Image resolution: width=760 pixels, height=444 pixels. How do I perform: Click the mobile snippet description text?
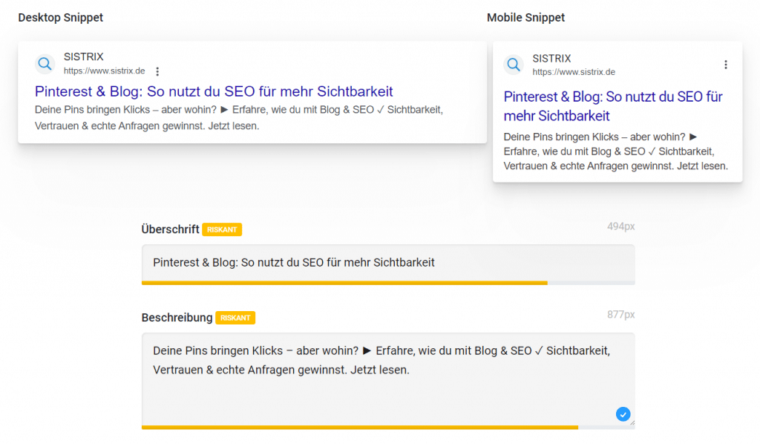pos(615,151)
